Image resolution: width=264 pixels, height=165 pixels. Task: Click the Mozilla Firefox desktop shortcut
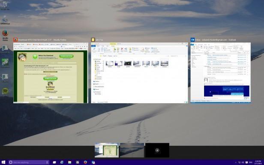[x=5, y=36]
